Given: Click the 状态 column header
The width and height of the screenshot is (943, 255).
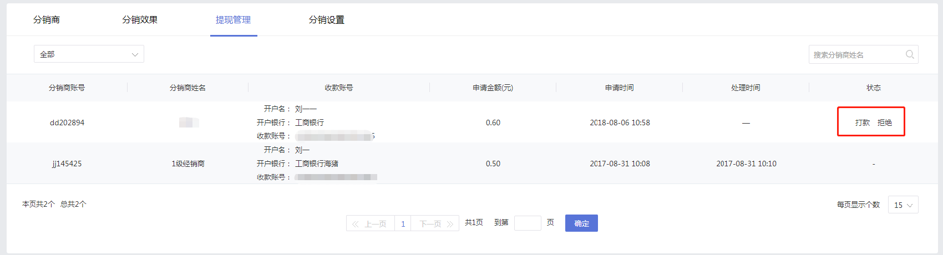Looking at the screenshot, I should 874,88.
